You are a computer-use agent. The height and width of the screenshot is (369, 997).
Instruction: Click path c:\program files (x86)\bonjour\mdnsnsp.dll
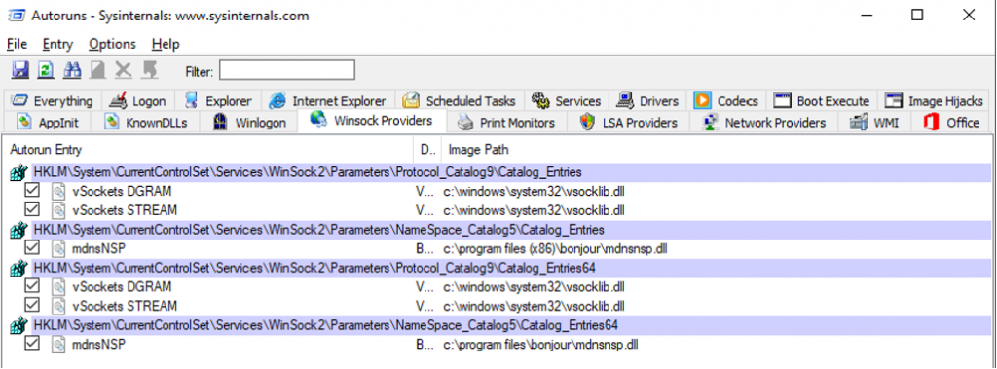(x=556, y=248)
